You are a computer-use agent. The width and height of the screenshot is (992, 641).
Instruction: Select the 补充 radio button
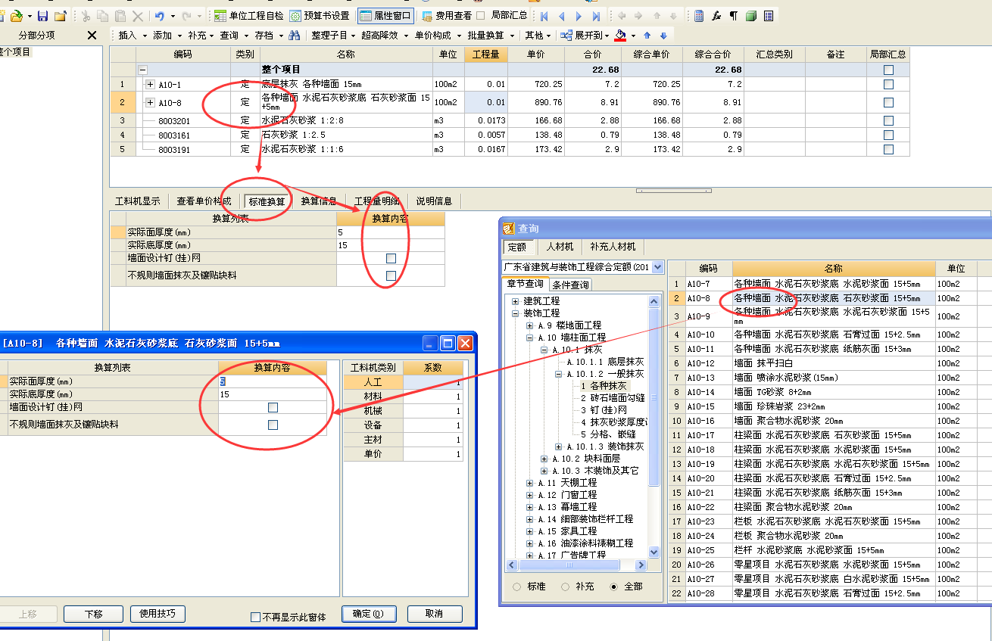566,587
